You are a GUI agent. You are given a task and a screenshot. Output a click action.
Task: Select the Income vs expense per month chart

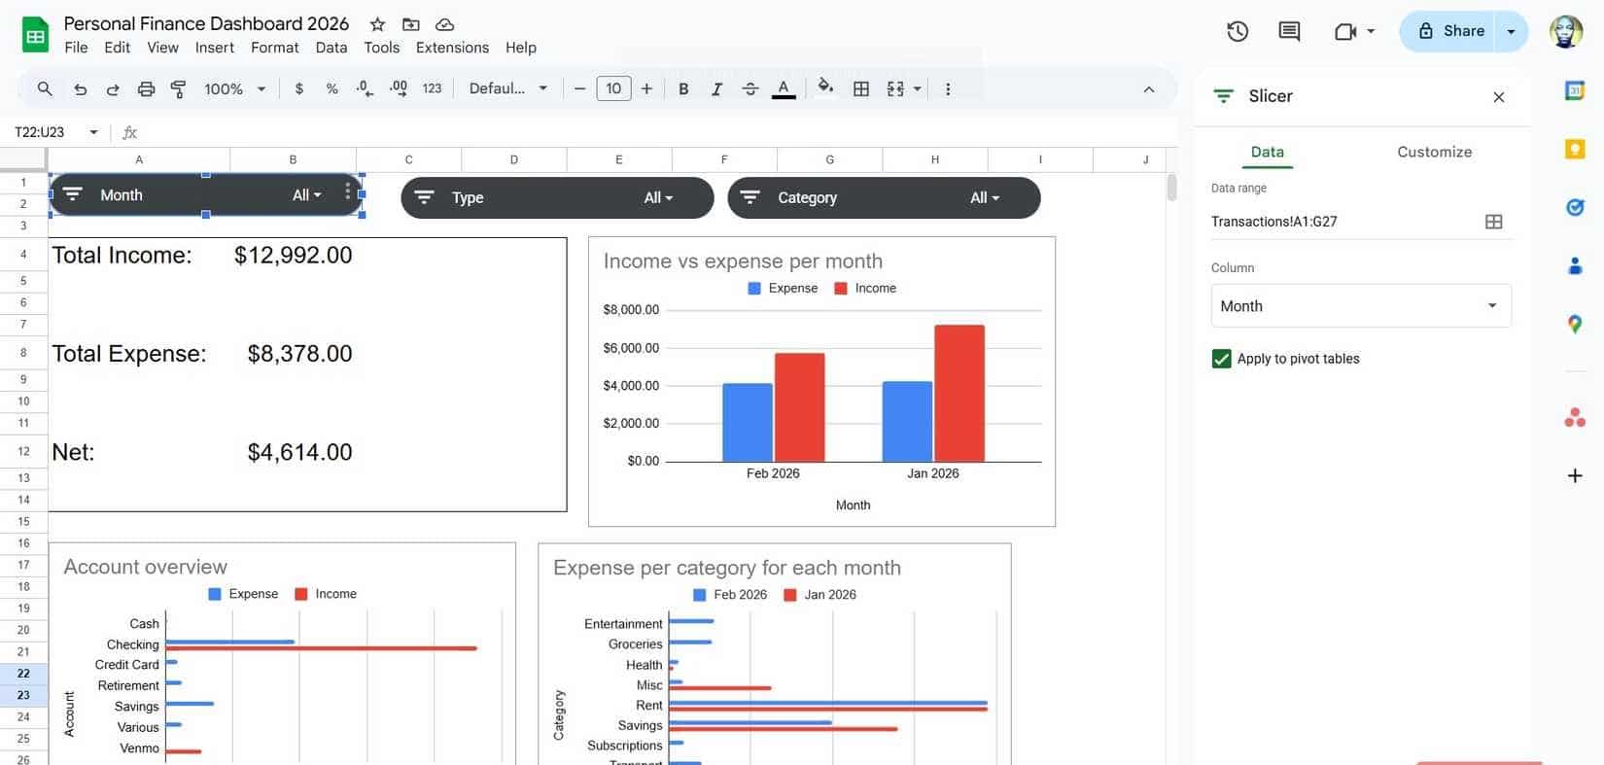(x=821, y=382)
